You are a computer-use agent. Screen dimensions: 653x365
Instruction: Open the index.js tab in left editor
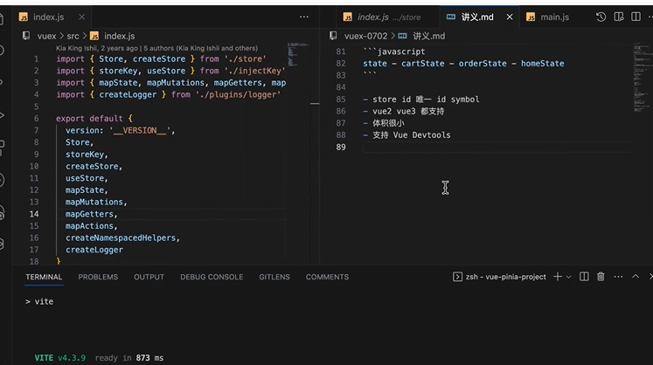[x=48, y=17]
